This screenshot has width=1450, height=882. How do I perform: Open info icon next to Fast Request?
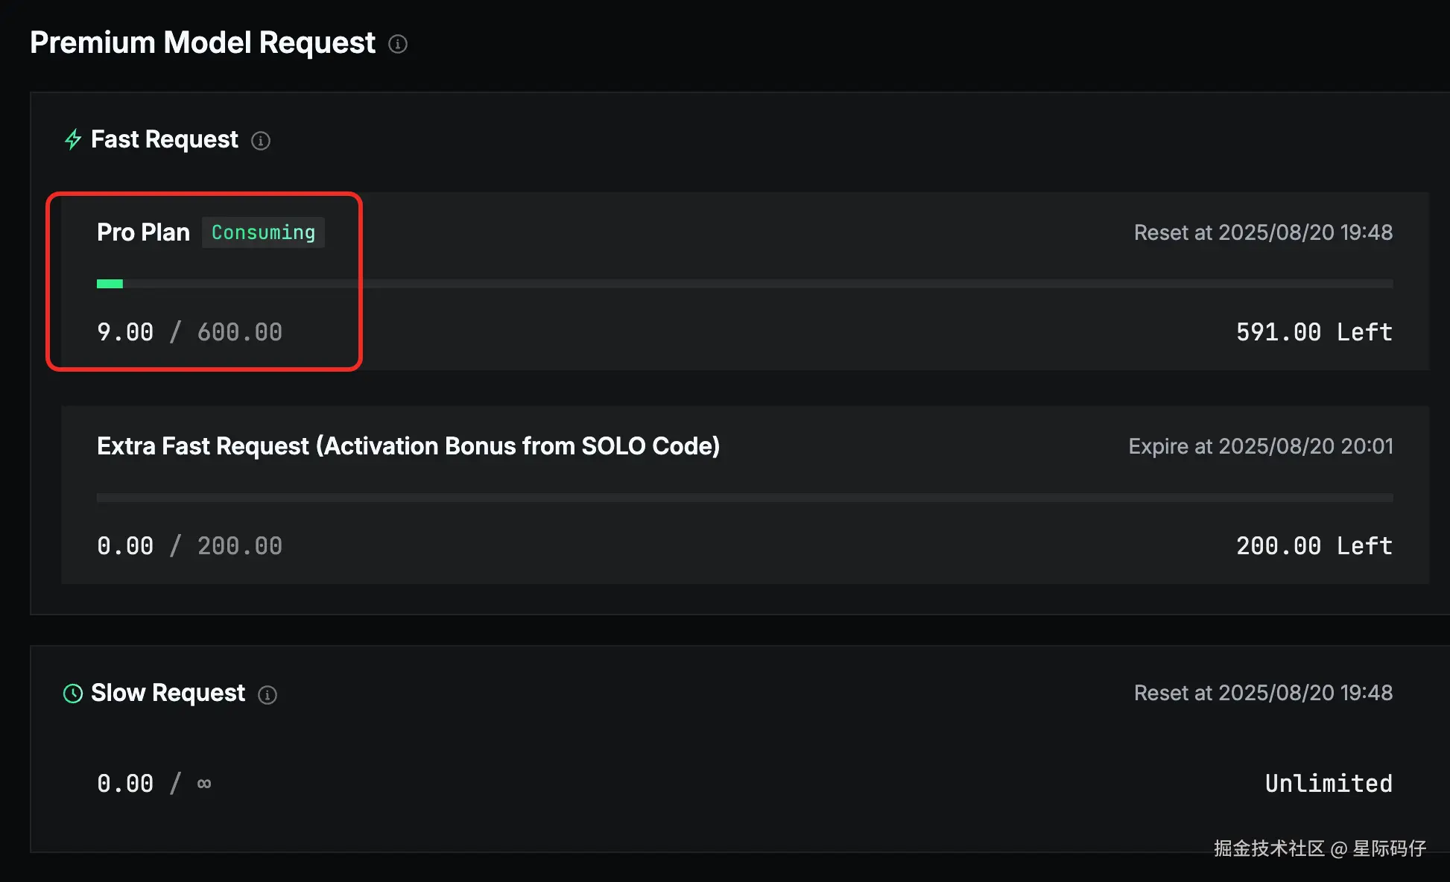tap(261, 141)
